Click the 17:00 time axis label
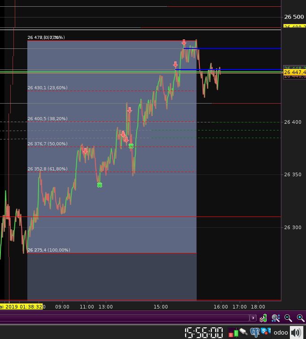 click(240, 307)
